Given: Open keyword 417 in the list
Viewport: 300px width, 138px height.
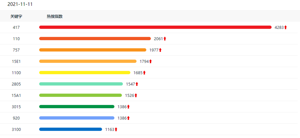Looking at the screenshot, I should coord(16,28).
